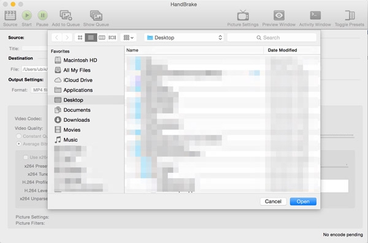Click the blue Open button

[x=303, y=201]
